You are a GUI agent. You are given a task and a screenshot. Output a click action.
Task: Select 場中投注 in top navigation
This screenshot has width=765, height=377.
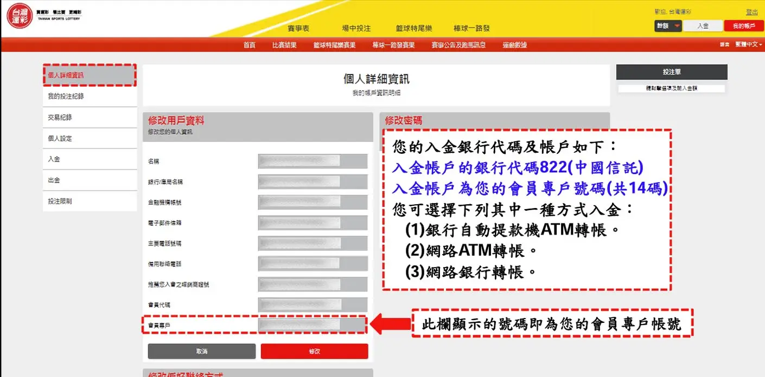356,29
